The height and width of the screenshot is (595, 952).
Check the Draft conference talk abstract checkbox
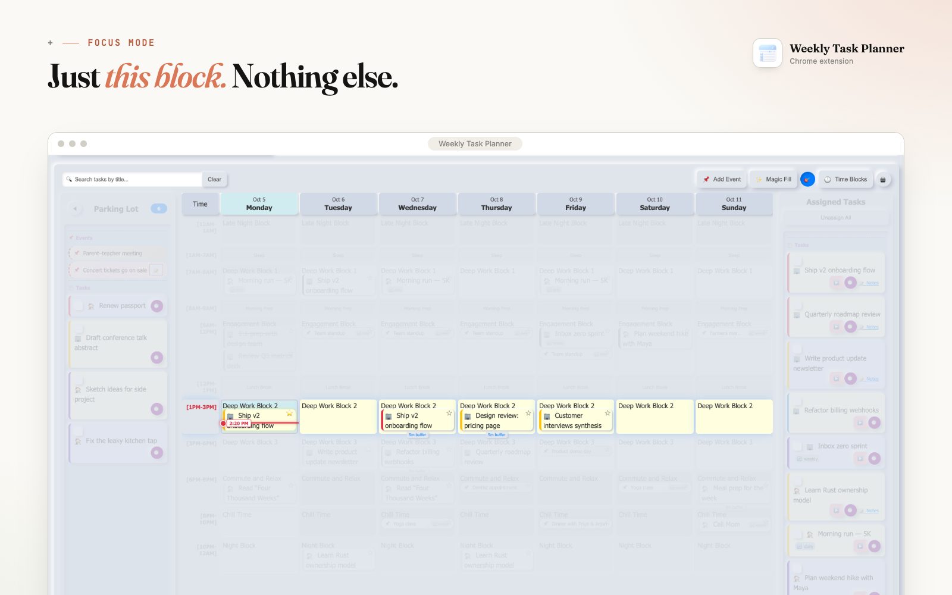(79, 328)
